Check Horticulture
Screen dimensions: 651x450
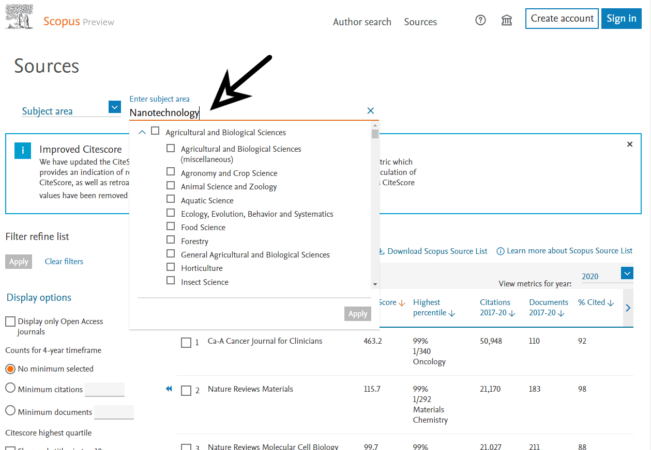click(171, 267)
